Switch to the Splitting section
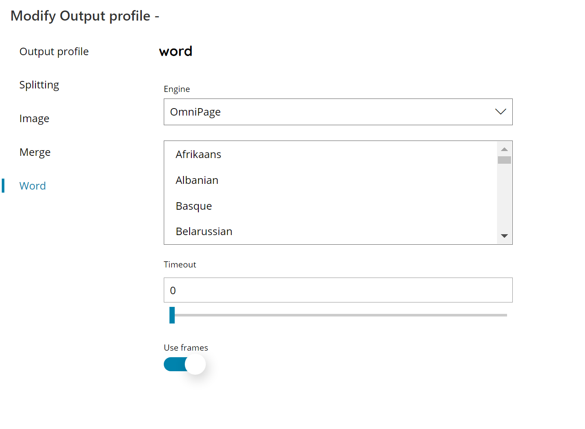The image size is (585, 429). pyautogui.click(x=39, y=85)
